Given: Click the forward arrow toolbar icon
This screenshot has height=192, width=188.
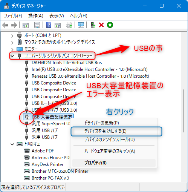Looking at the screenshot, I should pos(14,25).
